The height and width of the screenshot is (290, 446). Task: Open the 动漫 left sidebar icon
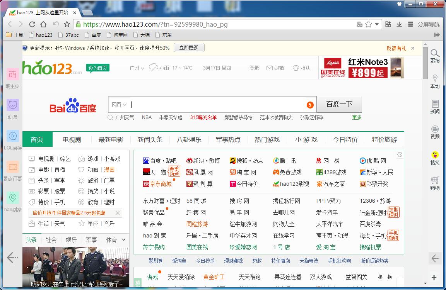coord(12,105)
